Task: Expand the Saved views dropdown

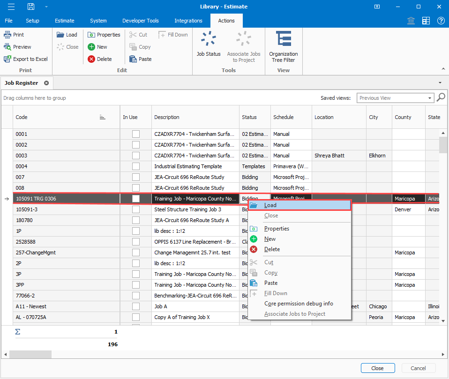Action: (430, 98)
